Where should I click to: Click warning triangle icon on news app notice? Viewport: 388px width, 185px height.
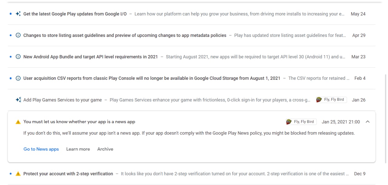pyautogui.click(x=18, y=122)
